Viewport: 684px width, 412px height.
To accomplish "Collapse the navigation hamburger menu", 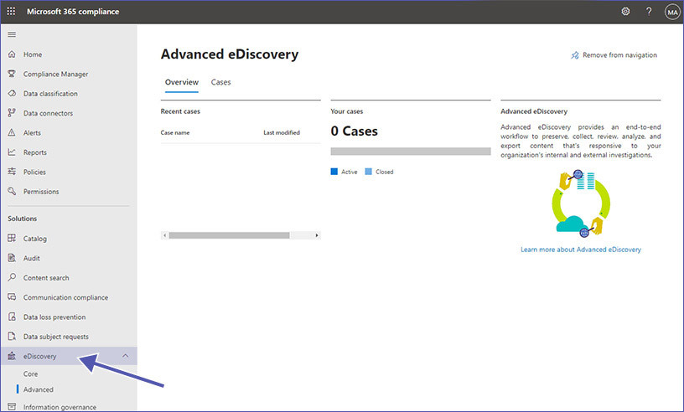I will tap(12, 34).
